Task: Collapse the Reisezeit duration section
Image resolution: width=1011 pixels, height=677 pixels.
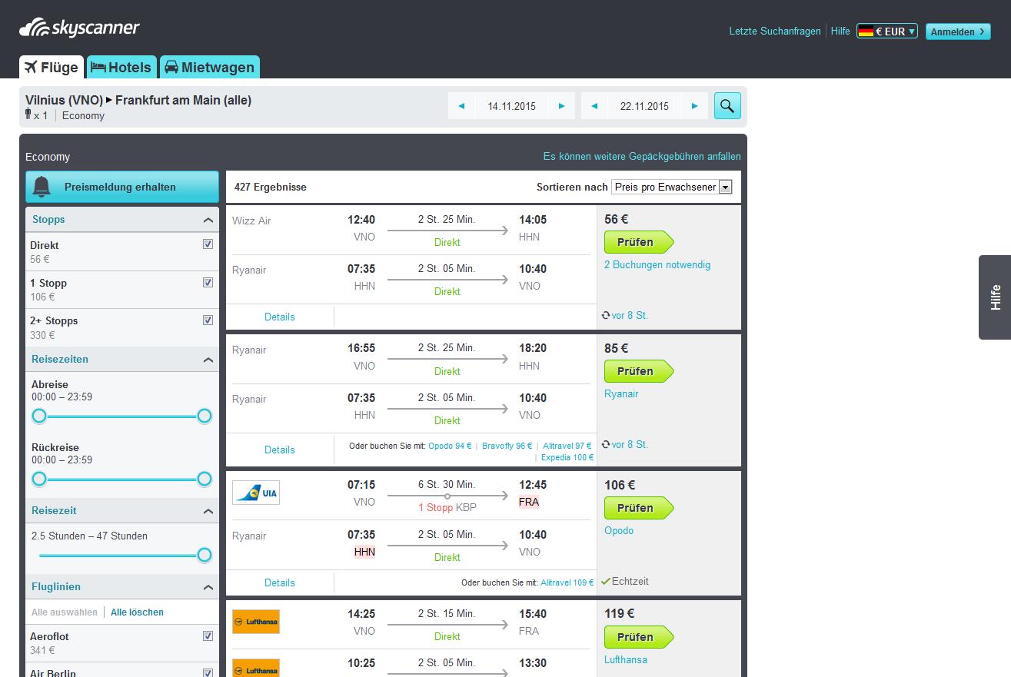Action: point(208,511)
